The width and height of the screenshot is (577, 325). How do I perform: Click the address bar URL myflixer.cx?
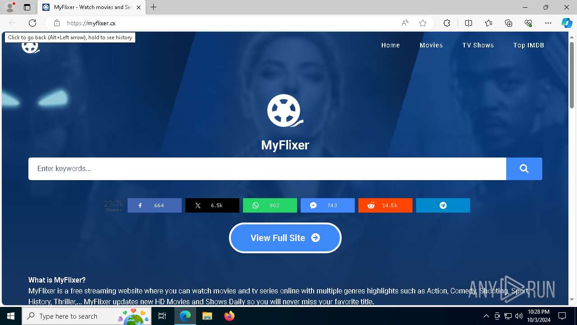92,23
